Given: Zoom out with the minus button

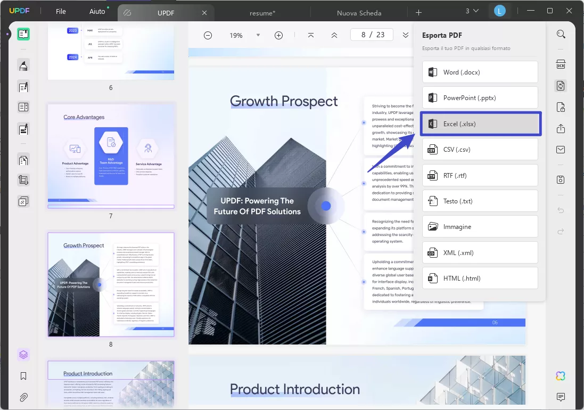Looking at the screenshot, I should [x=208, y=35].
